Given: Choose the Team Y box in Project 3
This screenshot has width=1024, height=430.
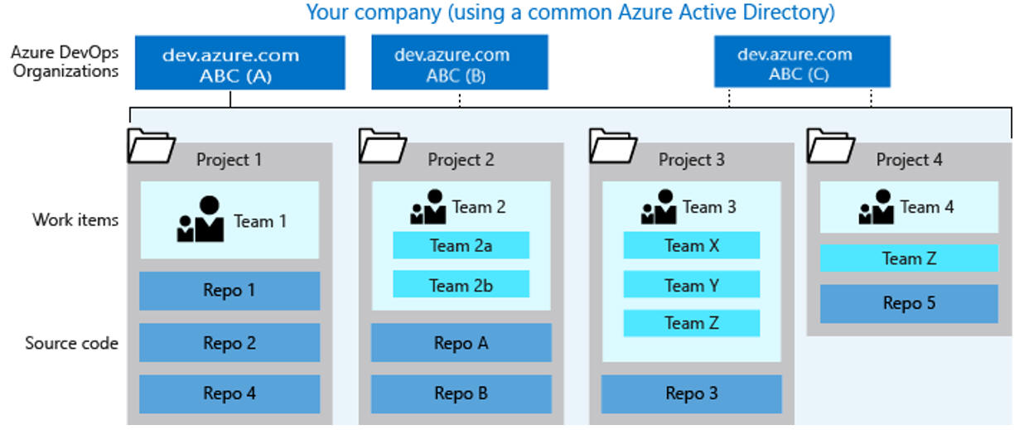Looking at the screenshot, I should click(691, 285).
